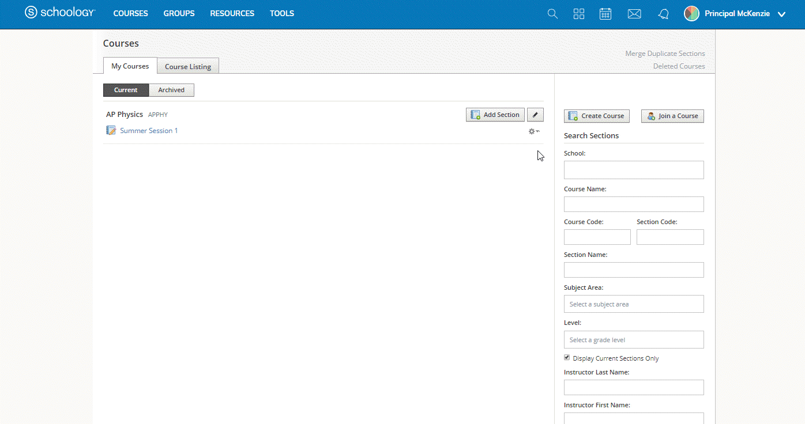Image resolution: width=805 pixels, height=424 pixels.
Task: Click the Schoology logo
Action: tap(59, 12)
